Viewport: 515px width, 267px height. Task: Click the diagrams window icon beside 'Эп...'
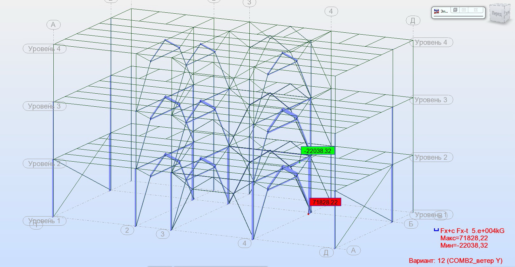437,11
